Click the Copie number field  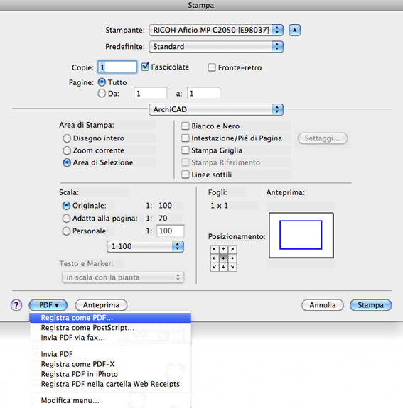(117, 67)
